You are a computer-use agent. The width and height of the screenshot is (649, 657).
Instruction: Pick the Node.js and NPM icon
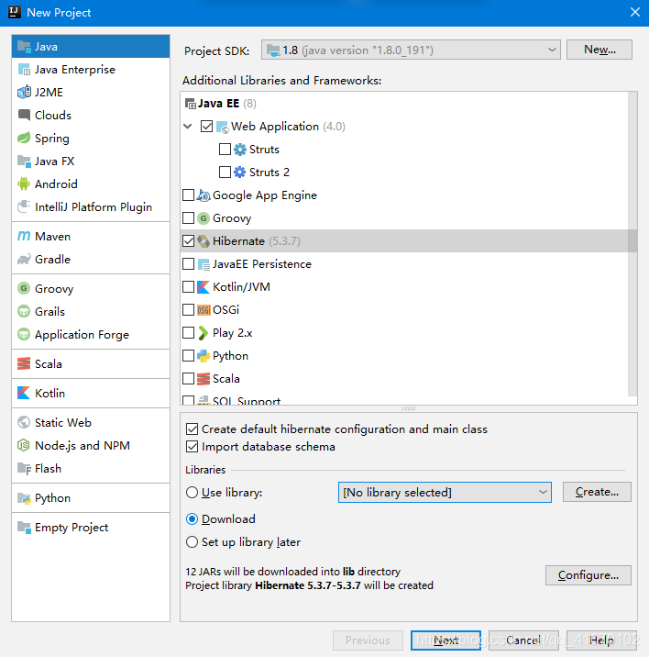24,445
